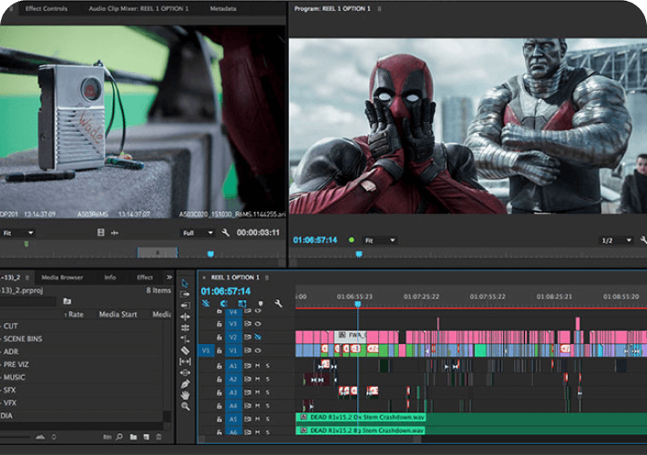Viewport: 647px width, 455px height.
Task: Select the Rolling Edit tool
Action: coord(185,328)
